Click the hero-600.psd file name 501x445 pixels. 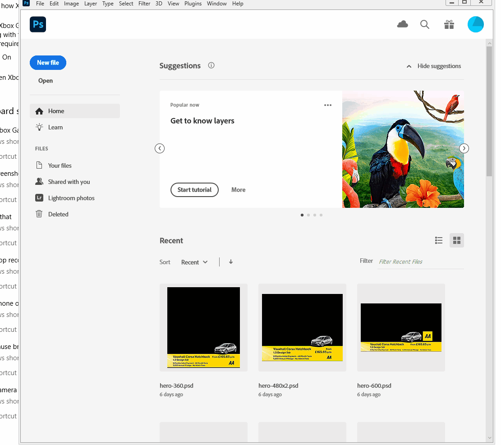(374, 385)
